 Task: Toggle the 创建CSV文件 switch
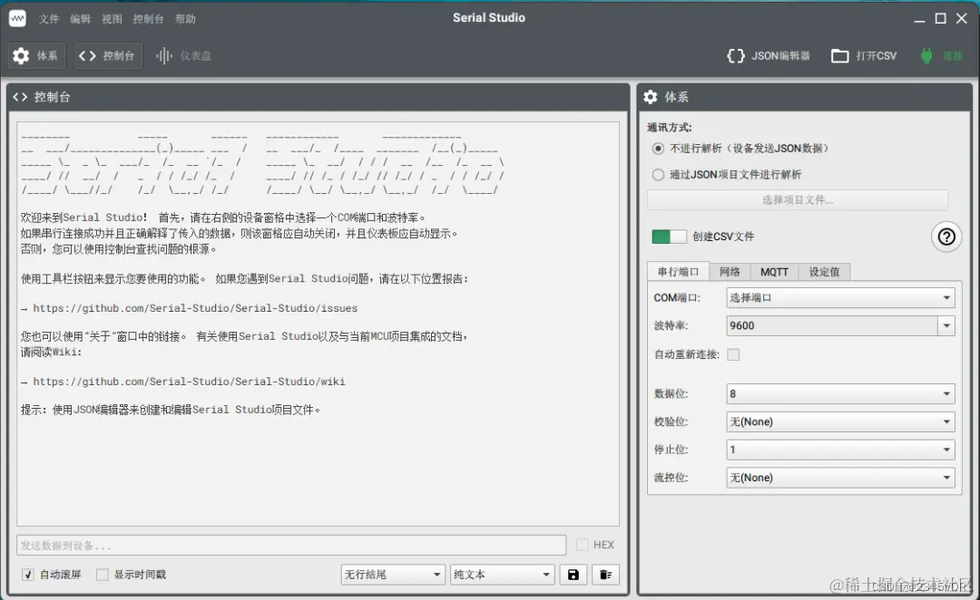tap(668, 237)
